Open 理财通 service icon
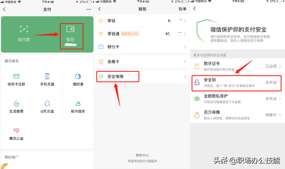Screen dimensions: 285x169 point(78,76)
